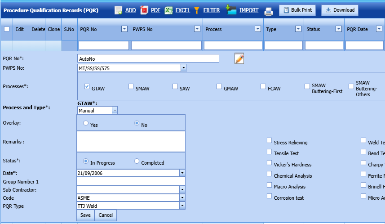
Task: Open the ADD link
Action: point(130,10)
